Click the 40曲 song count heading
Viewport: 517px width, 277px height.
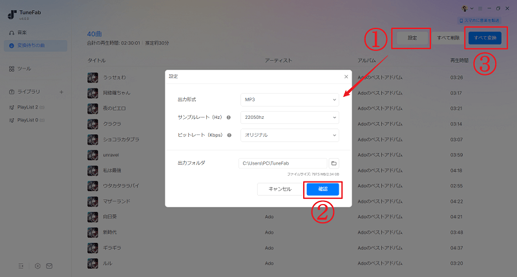click(x=94, y=34)
